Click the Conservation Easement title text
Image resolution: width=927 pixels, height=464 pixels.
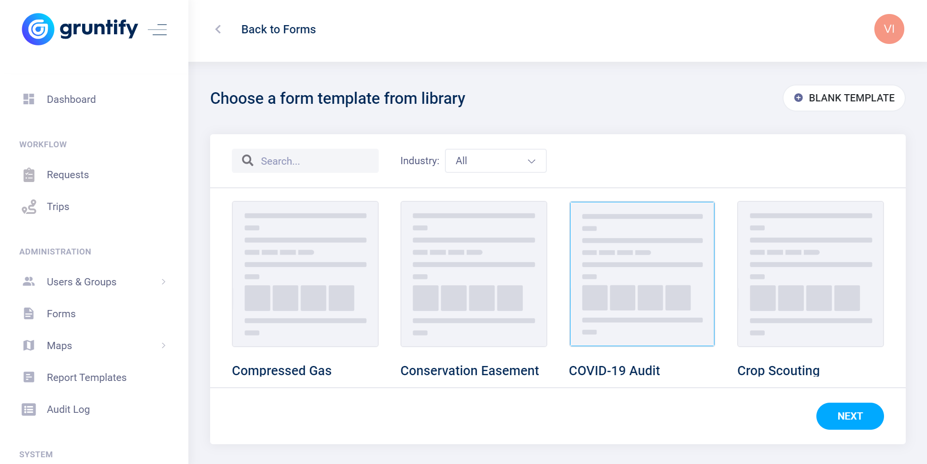(x=470, y=370)
